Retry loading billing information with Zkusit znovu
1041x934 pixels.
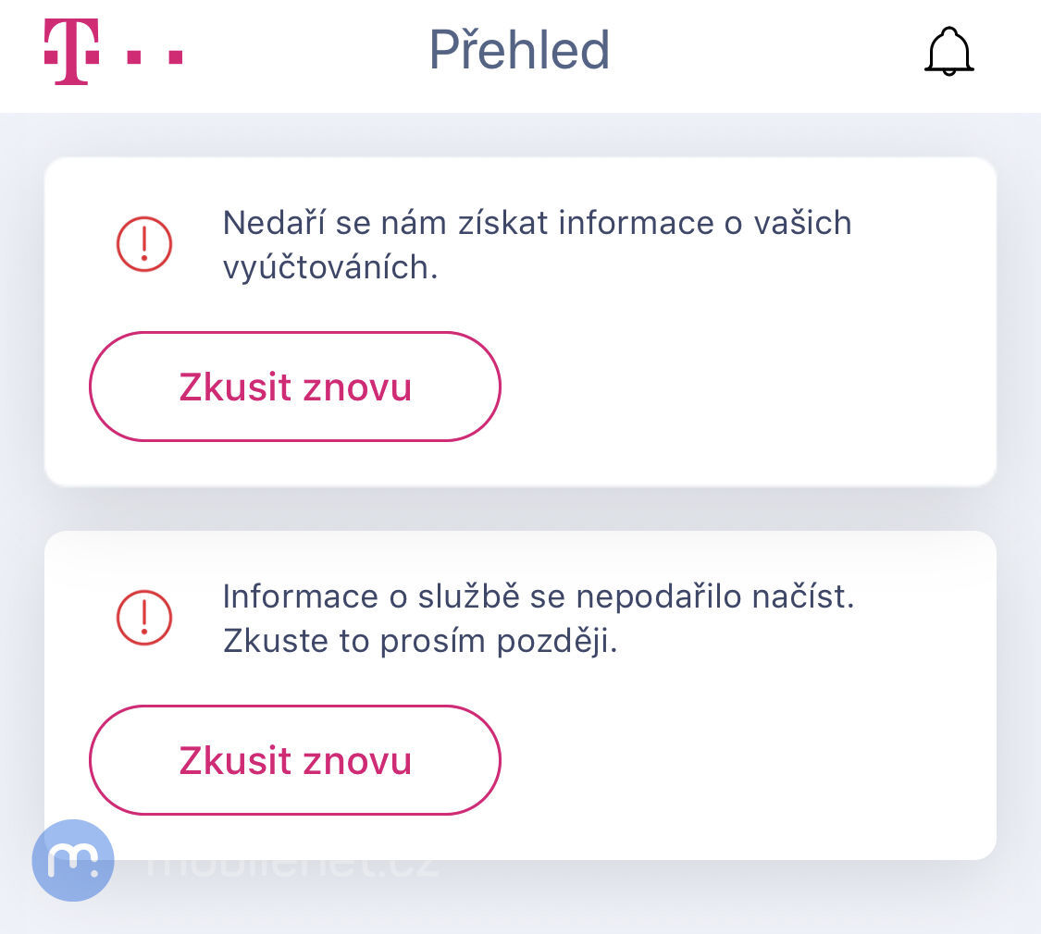pos(295,387)
